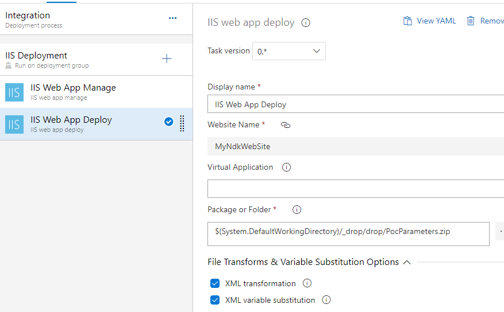Collapse File Transforms & Variable Substitution Options

407,262
